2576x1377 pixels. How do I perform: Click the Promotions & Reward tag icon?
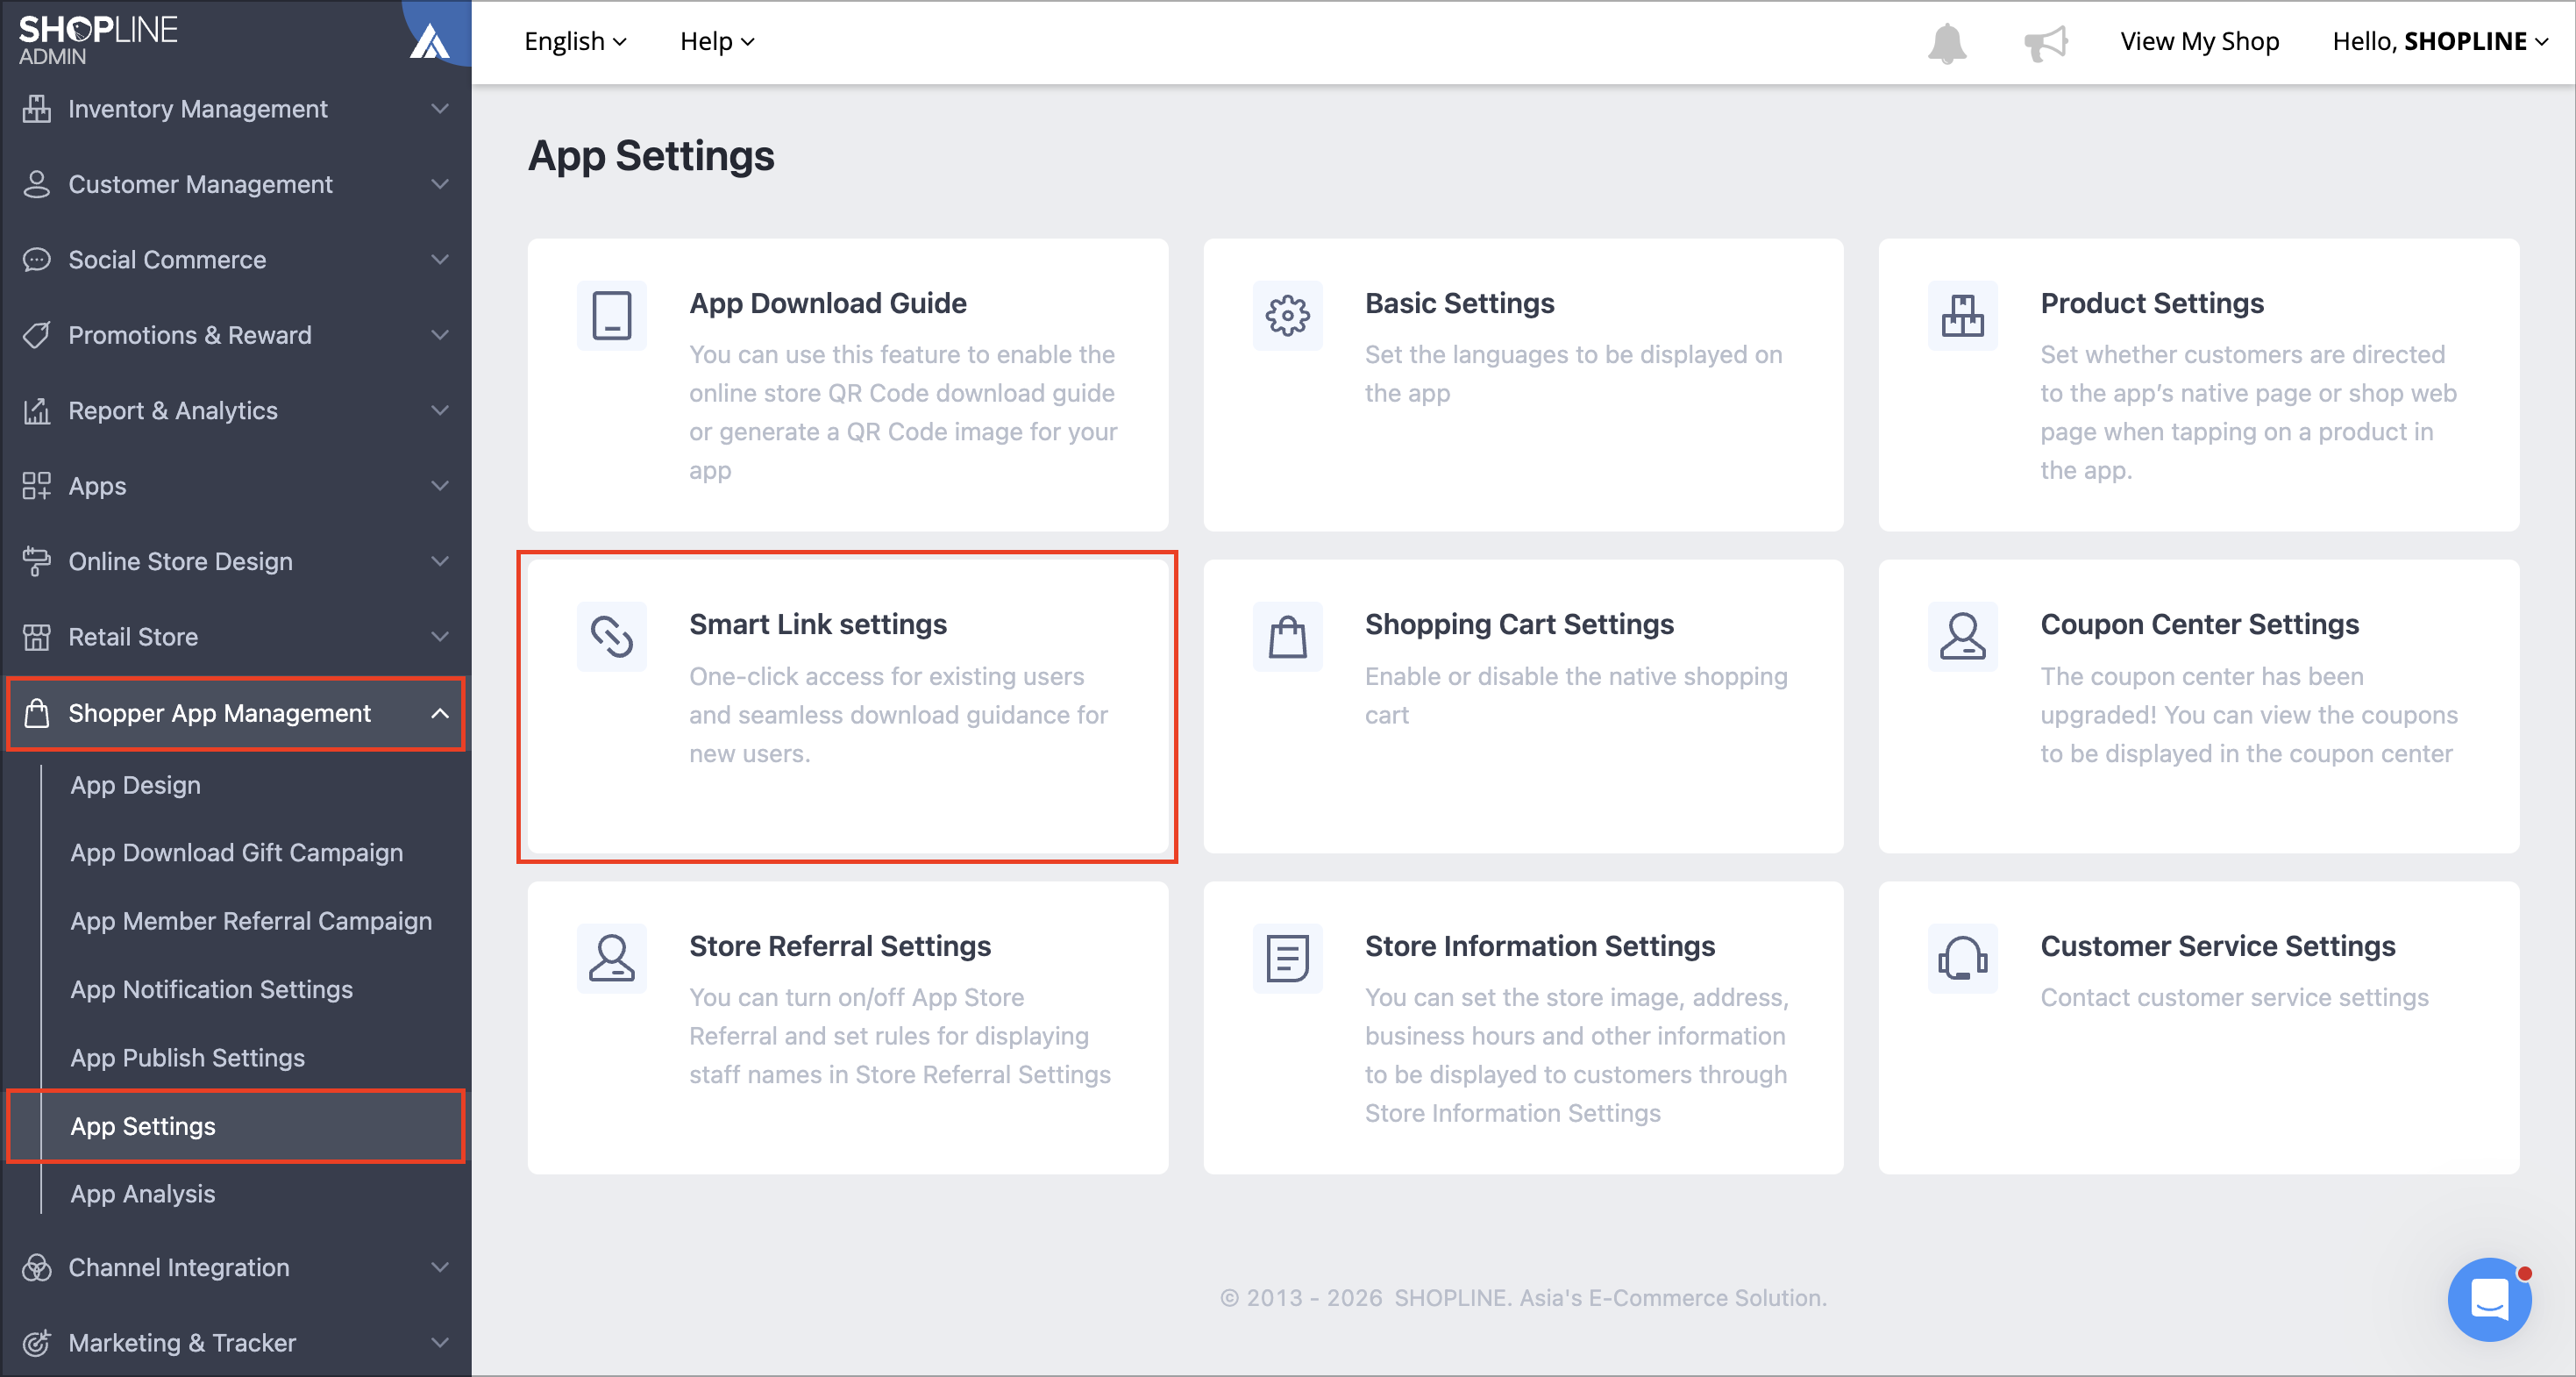coord(37,335)
